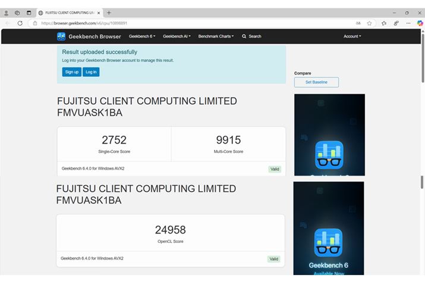Go to Geekbench Browser home link
This screenshot has height=284, width=425.
(95, 36)
